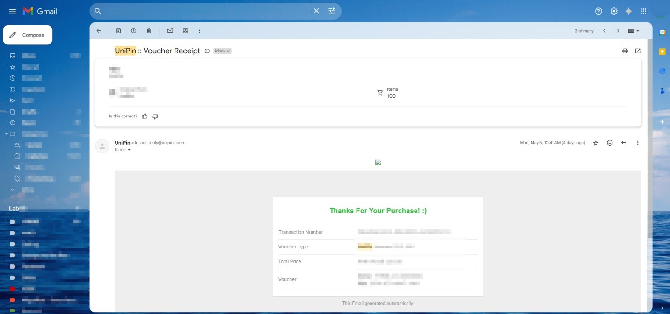Open the Google apps grid

point(644,11)
